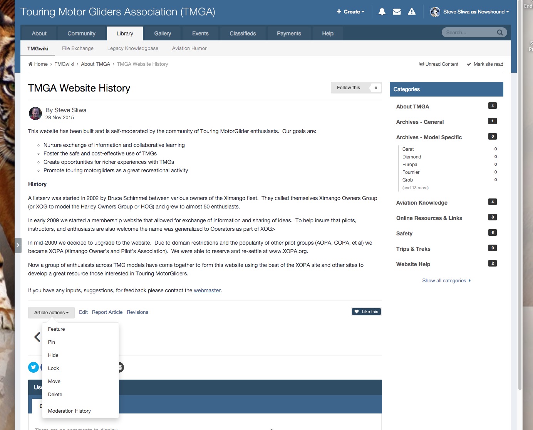
Task: Open the Steve Sliwa user account dropdown
Action: 470,12
